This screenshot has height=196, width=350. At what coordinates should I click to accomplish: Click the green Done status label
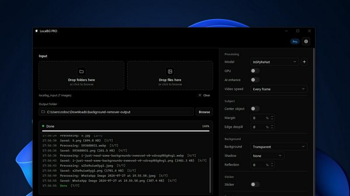point(50,126)
